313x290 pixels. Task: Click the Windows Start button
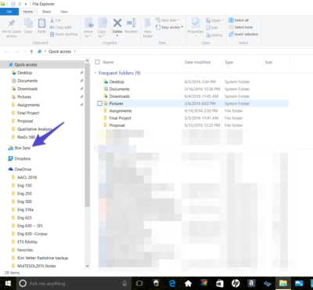8,284
